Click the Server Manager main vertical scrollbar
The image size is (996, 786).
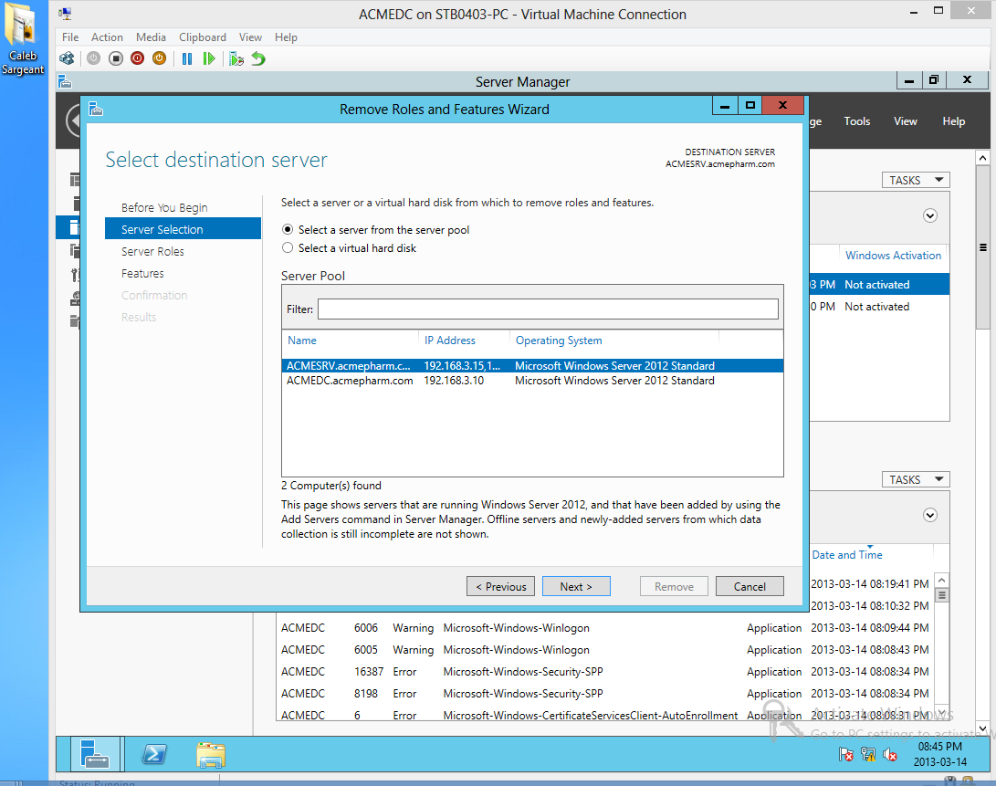click(982, 247)
